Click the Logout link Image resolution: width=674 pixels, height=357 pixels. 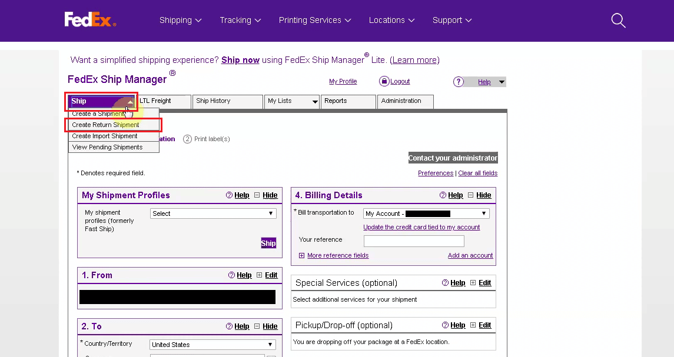point(400,81)
